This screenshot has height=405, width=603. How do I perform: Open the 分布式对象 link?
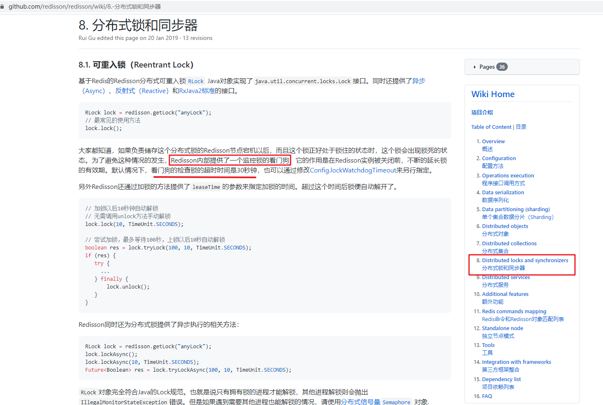click(495, 234)
